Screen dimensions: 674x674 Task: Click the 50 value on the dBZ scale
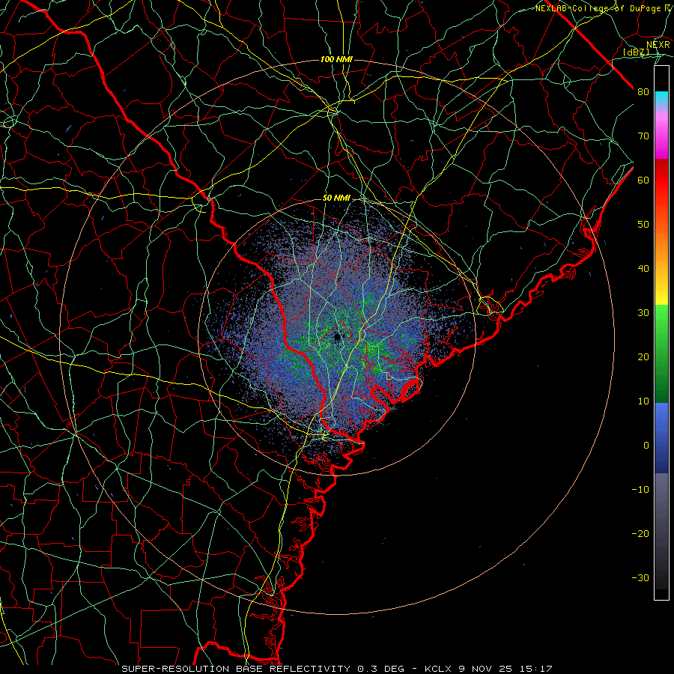tap(643, 225)
